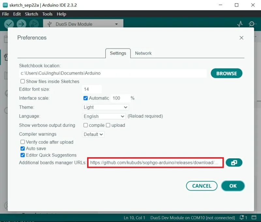Click the Arduino IDE title bar logo

5,5
